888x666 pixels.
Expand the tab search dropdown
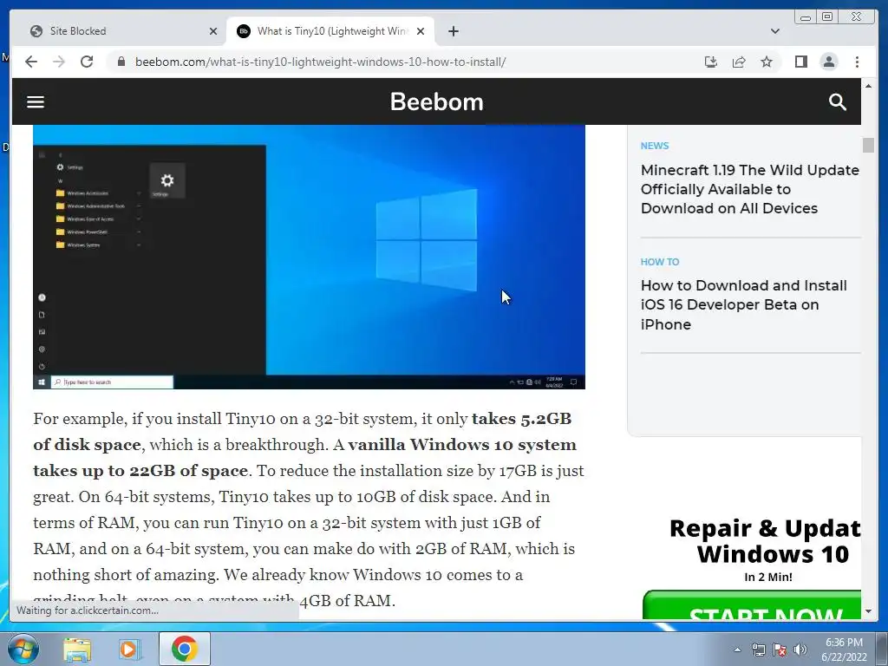[774, 31]
